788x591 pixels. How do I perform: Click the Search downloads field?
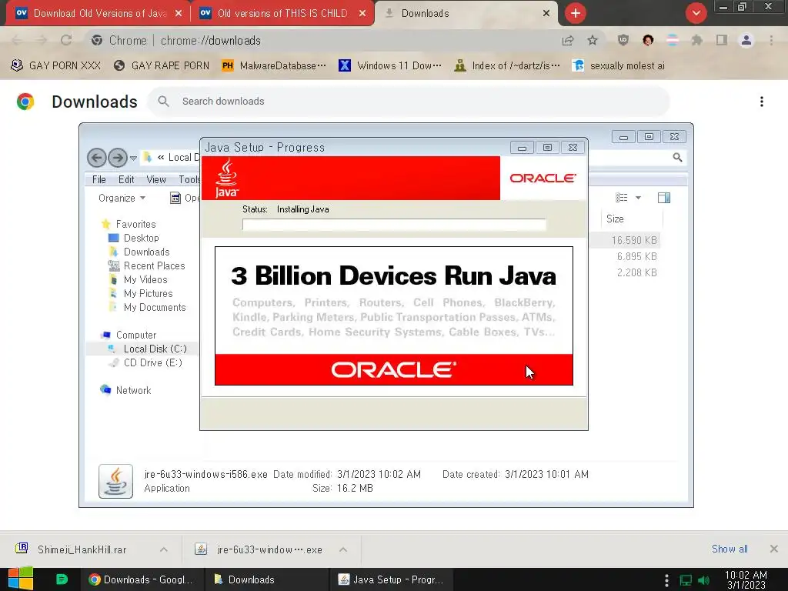click(408, 101)
